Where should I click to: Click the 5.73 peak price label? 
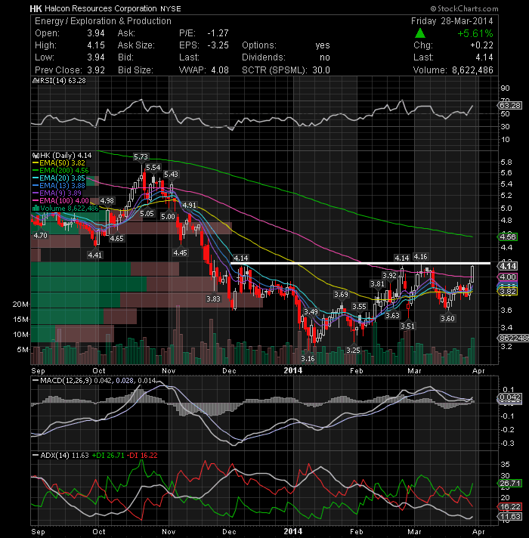(x=141, y=157)
